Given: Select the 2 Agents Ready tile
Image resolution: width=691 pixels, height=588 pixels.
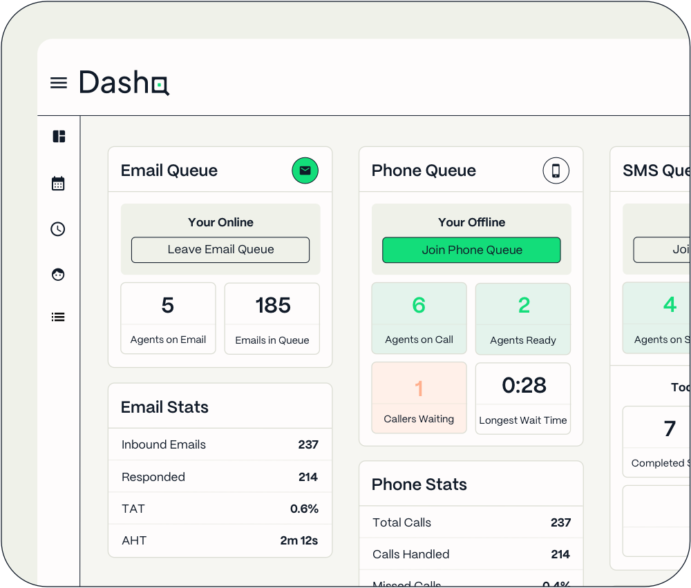Looking at the screenshot, I should pyautogui.click(x=523, y=319).
